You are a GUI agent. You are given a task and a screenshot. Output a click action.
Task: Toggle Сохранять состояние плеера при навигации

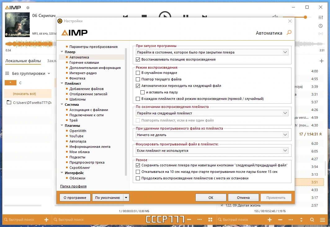click(x=138, y=165)
